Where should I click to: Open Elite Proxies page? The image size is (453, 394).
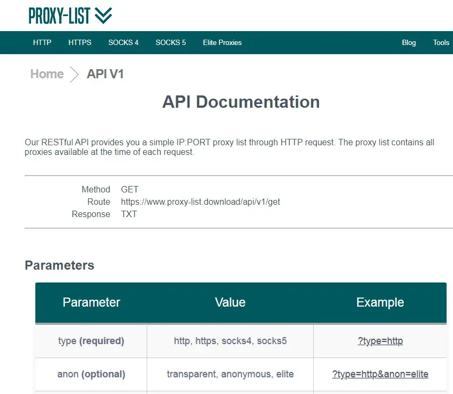tap(222, 42)
